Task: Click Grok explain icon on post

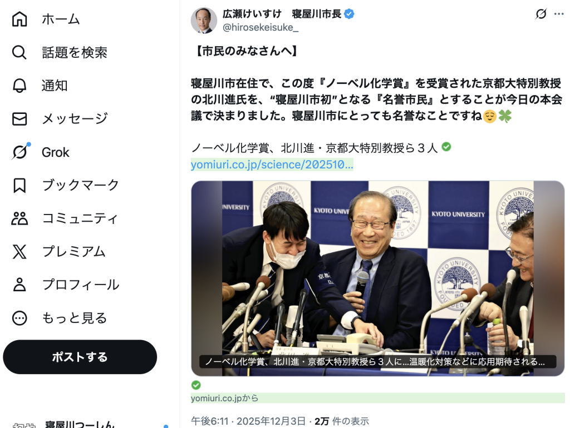Action: pos(540,14)
